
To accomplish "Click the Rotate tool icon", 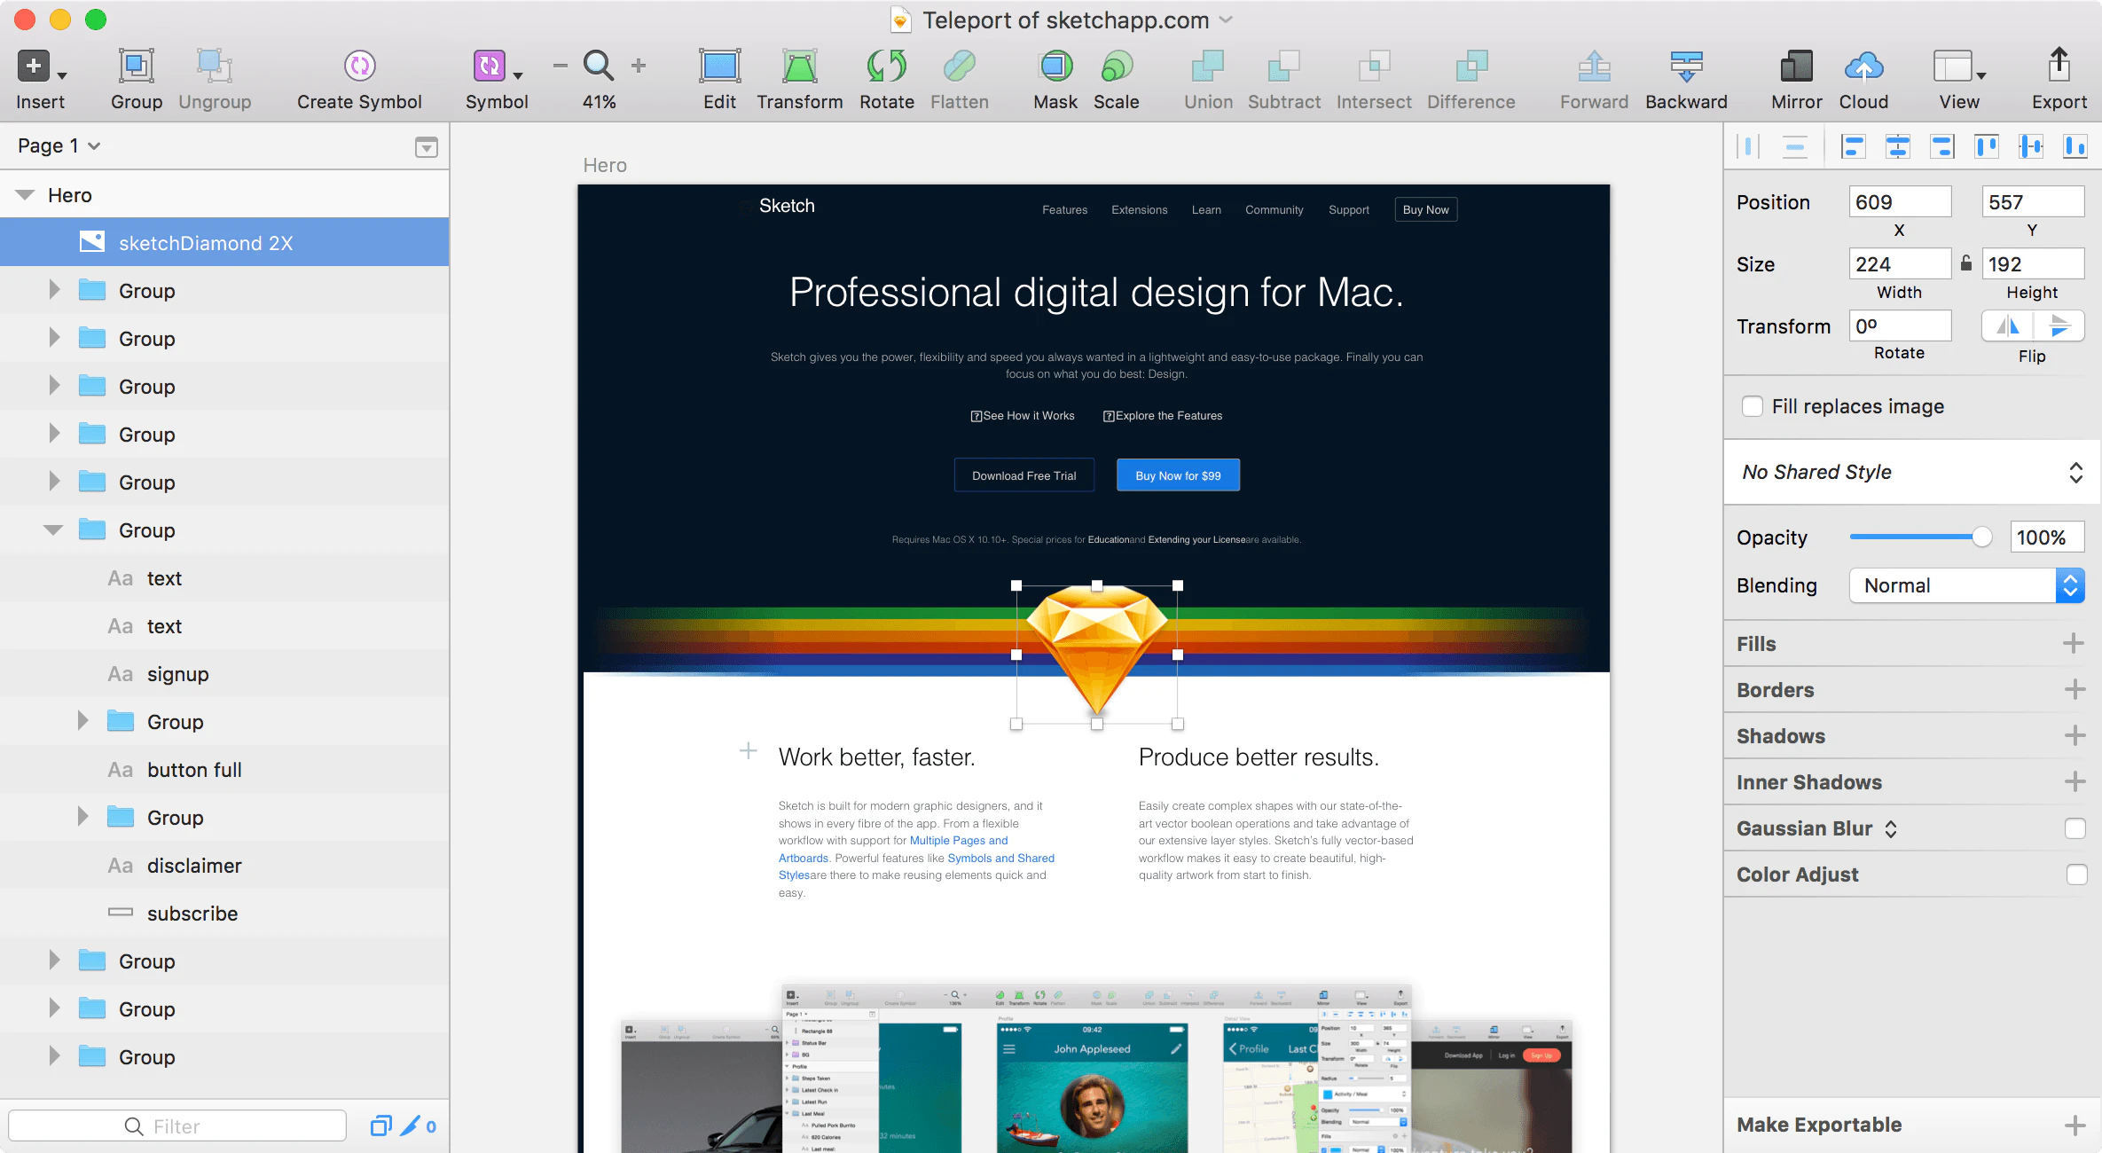I will pyautogui.click(x=886, y=67).
